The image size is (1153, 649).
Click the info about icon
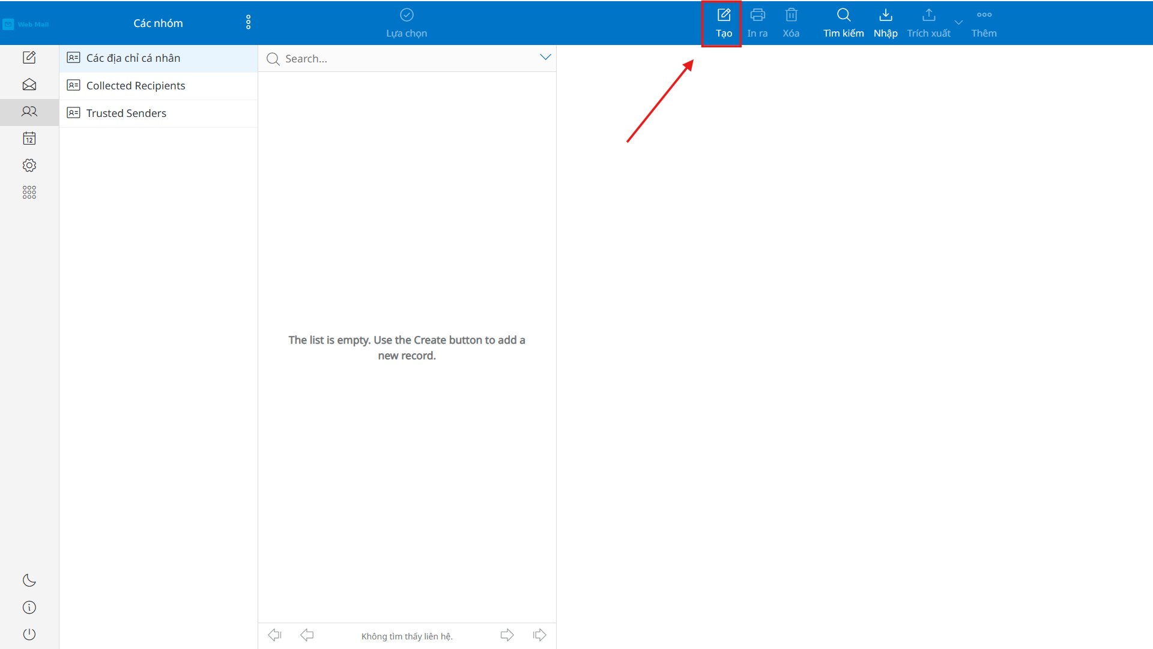pyautogui.click(x=29, y=608)
